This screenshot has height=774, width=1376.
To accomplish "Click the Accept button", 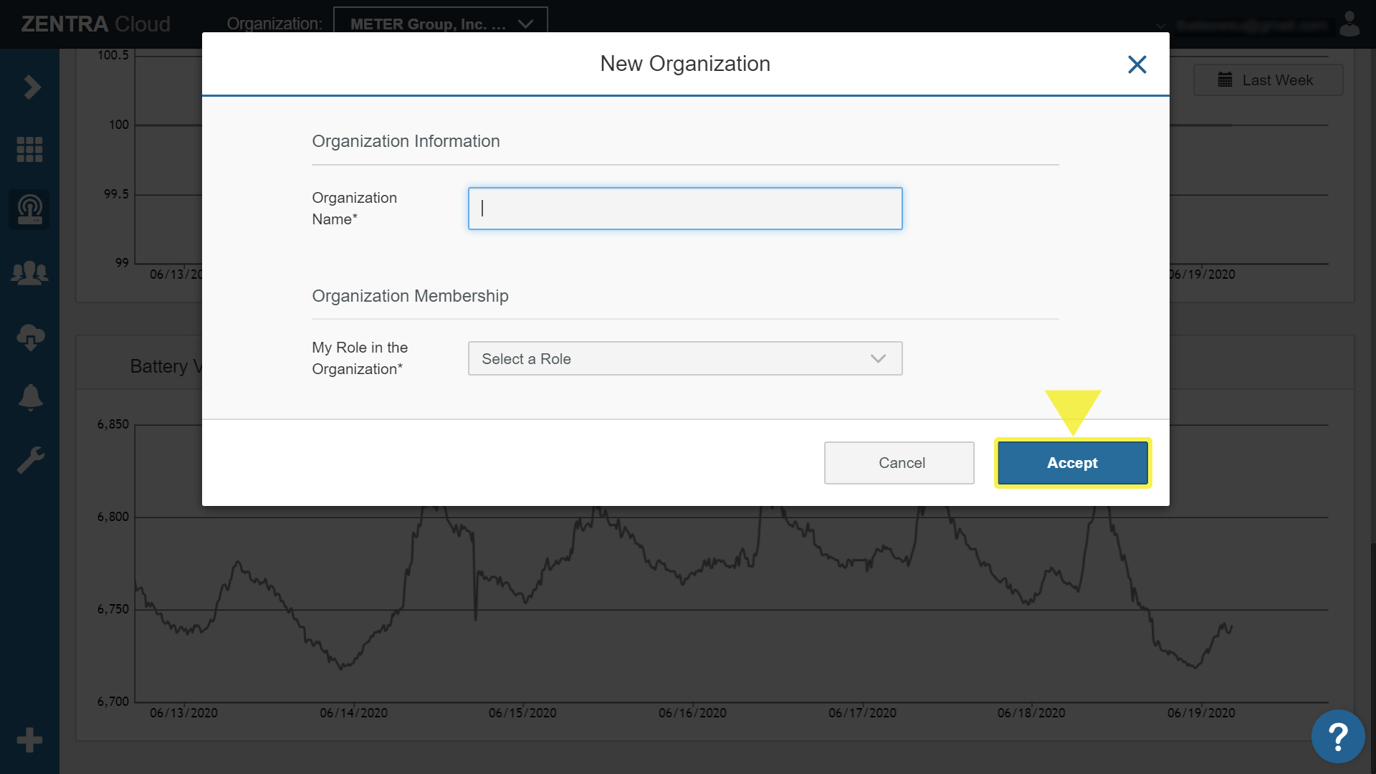I will pos(1072,463).
